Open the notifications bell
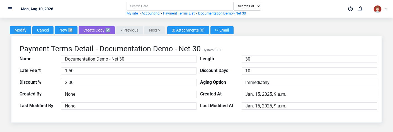The image size is (393, 132). click(360, 9)
